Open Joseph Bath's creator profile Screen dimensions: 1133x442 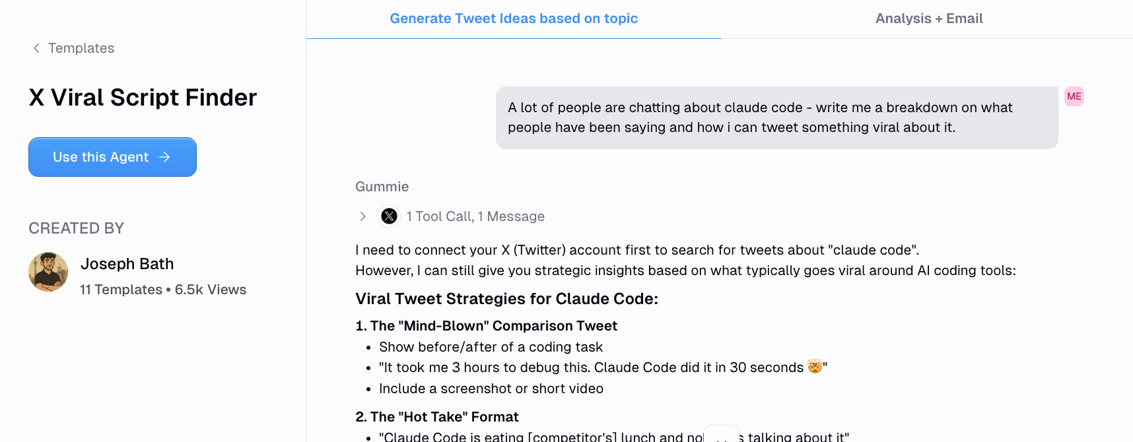tap(127, 263)
